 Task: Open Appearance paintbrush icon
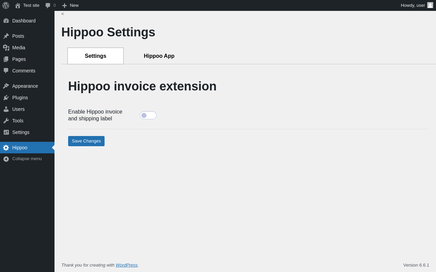(x=6, y=86)
